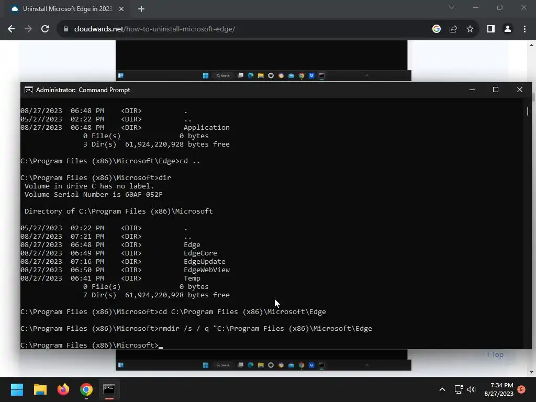The height and width of the screenshot is (402, 536).
Task: Open volume control tray icon
Action: click(471, 389)
